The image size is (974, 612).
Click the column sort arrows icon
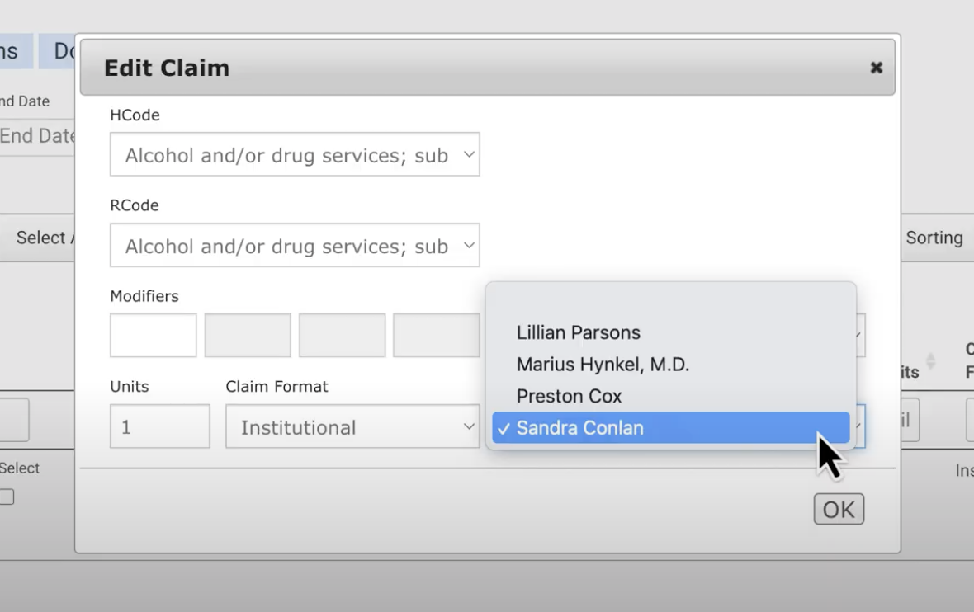pos(930,360)
